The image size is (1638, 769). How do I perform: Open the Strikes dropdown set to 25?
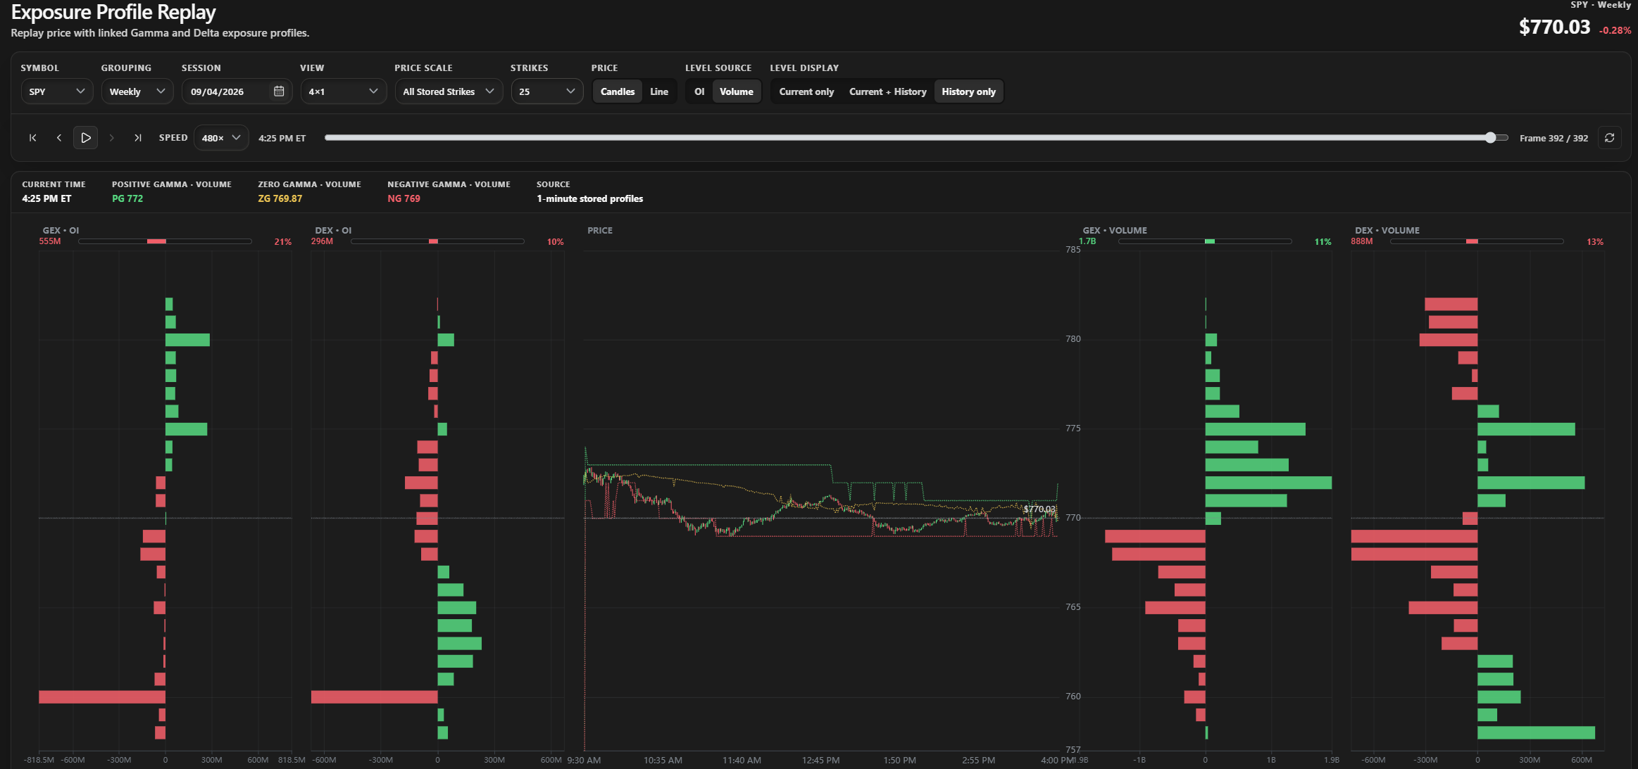547,91
